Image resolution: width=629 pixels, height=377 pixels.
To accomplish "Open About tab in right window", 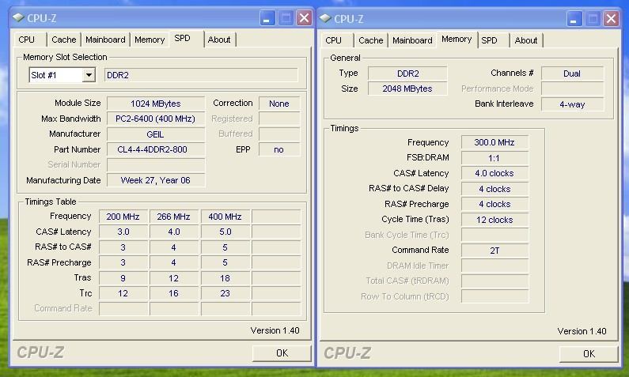I will point(526,40).
